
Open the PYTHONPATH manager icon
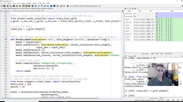64,6
